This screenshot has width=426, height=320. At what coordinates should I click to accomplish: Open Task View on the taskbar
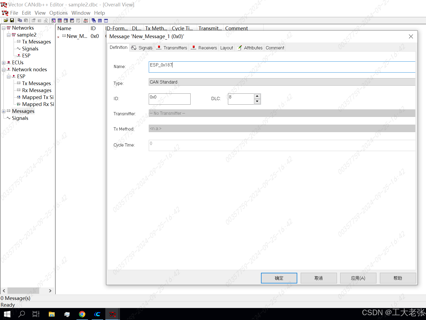coord(36,314)
